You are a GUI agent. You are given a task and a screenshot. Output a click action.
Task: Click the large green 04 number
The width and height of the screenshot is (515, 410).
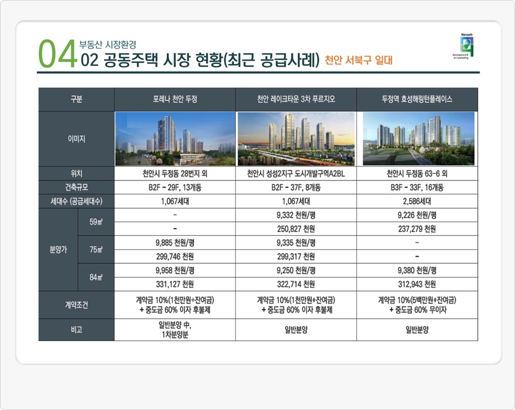[58, 54]
